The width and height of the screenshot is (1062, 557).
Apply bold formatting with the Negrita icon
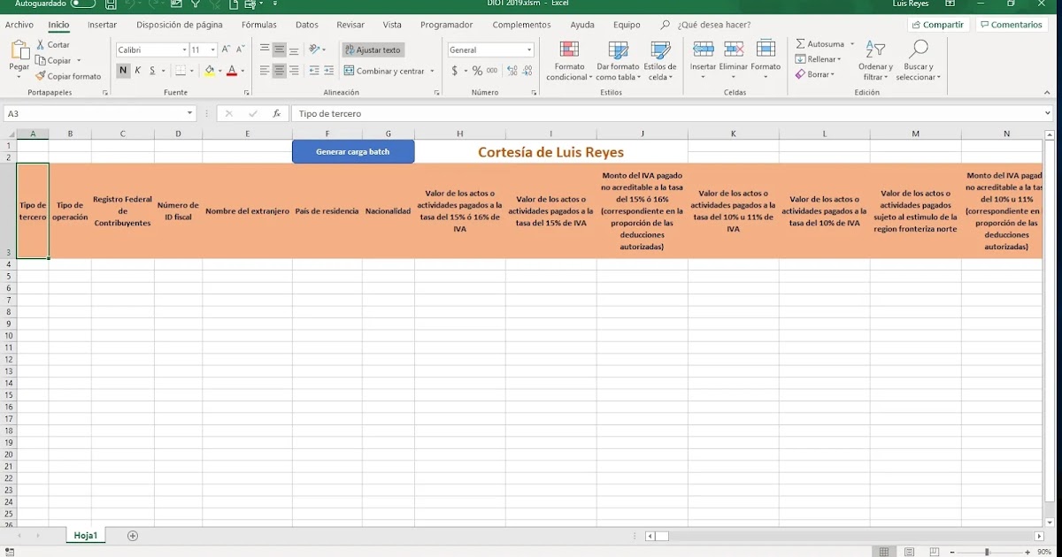tap(123, 70)
